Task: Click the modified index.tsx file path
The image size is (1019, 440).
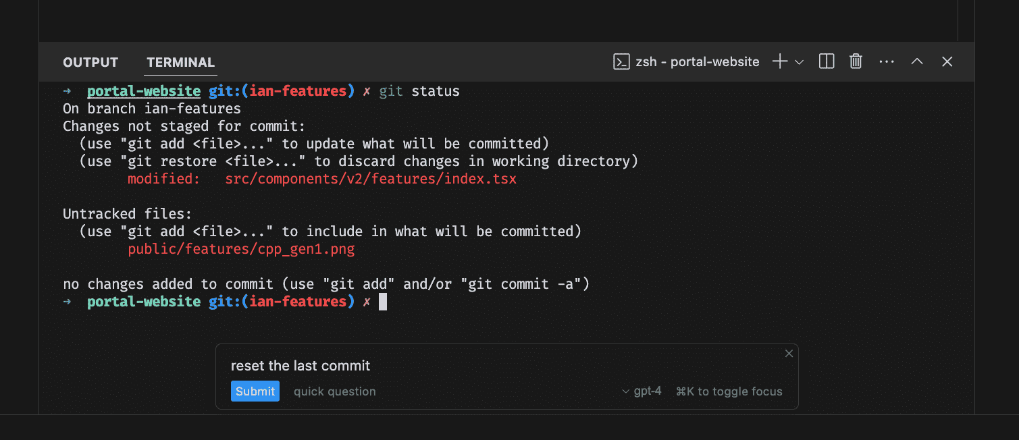Action: pos(371,179)
